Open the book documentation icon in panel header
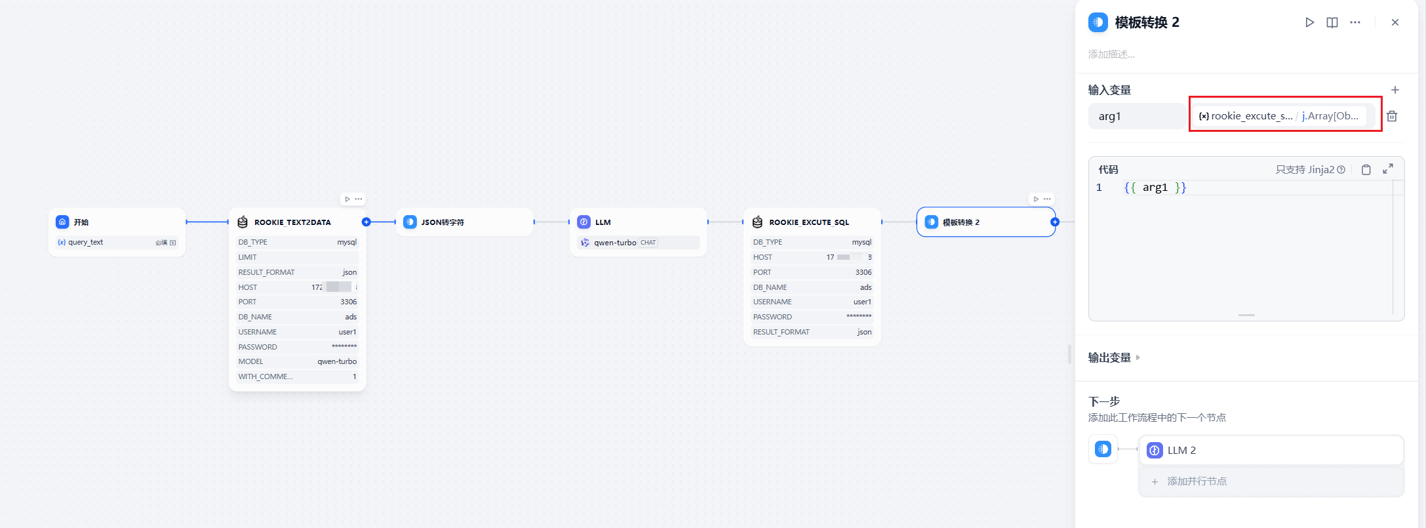Screen dimensions: 1426x528 [1332, 22]
